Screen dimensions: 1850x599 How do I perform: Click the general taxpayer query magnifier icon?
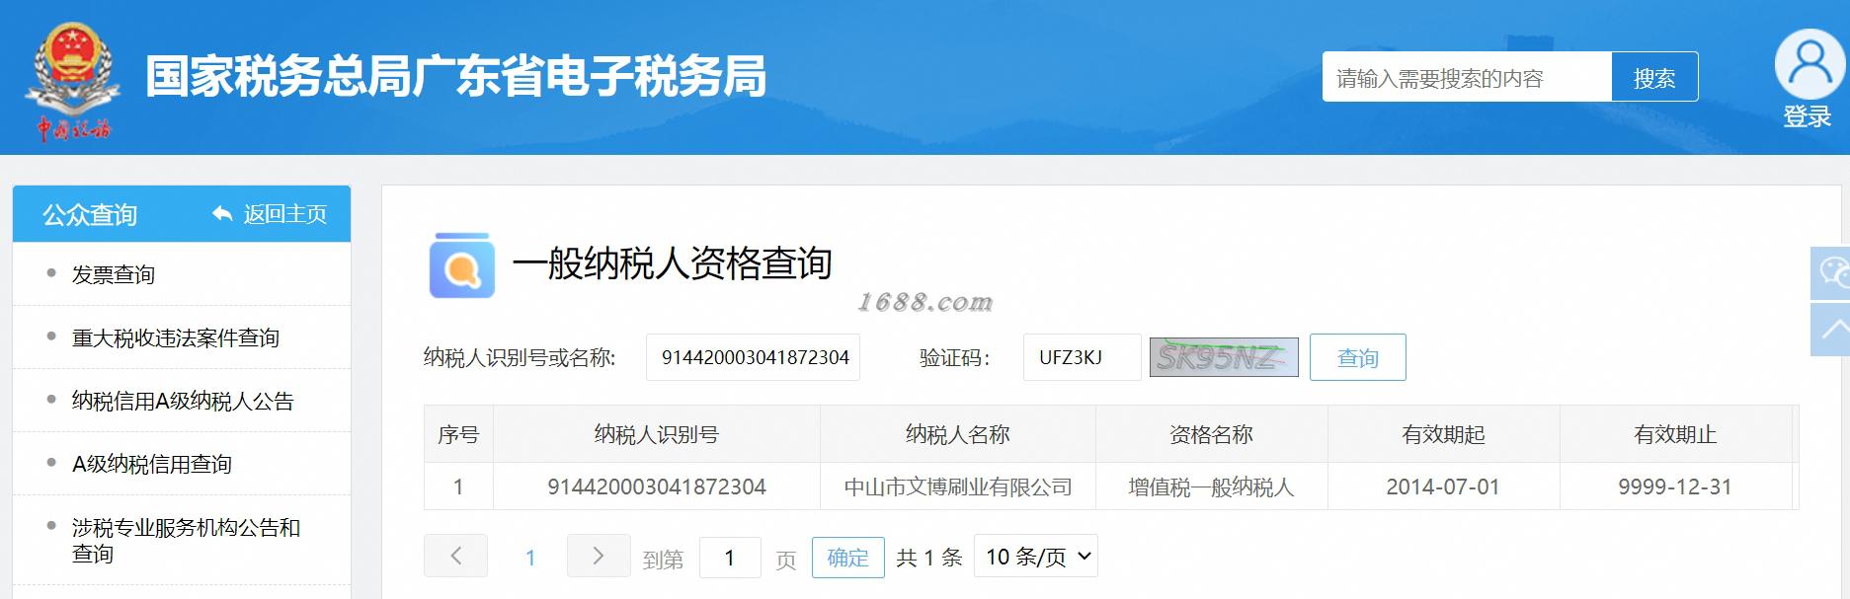tap(461, 265)
